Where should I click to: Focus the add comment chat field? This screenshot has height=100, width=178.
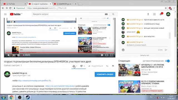coord(147,45)
